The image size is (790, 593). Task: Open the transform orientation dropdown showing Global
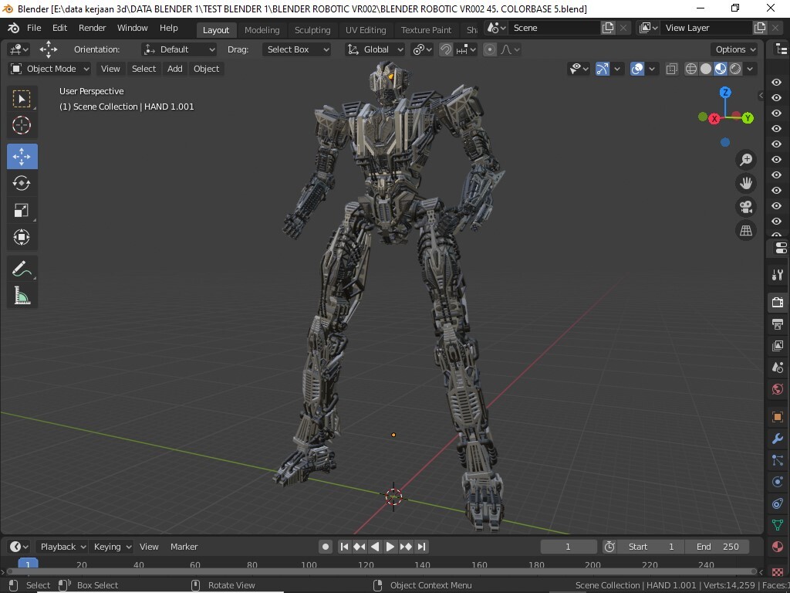click(x=374, y=49)
